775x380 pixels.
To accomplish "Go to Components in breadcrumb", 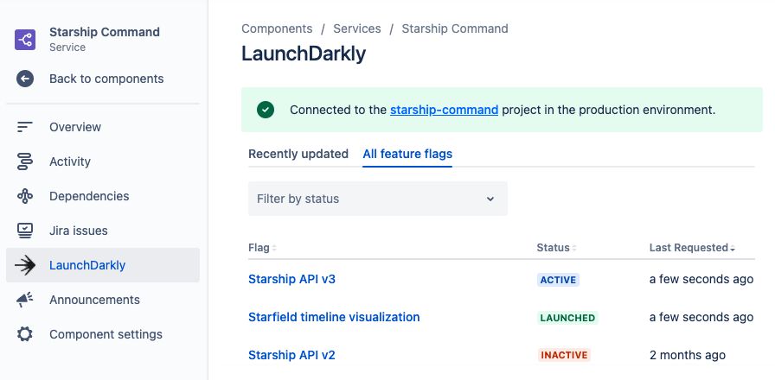I will tap(277, 28).
